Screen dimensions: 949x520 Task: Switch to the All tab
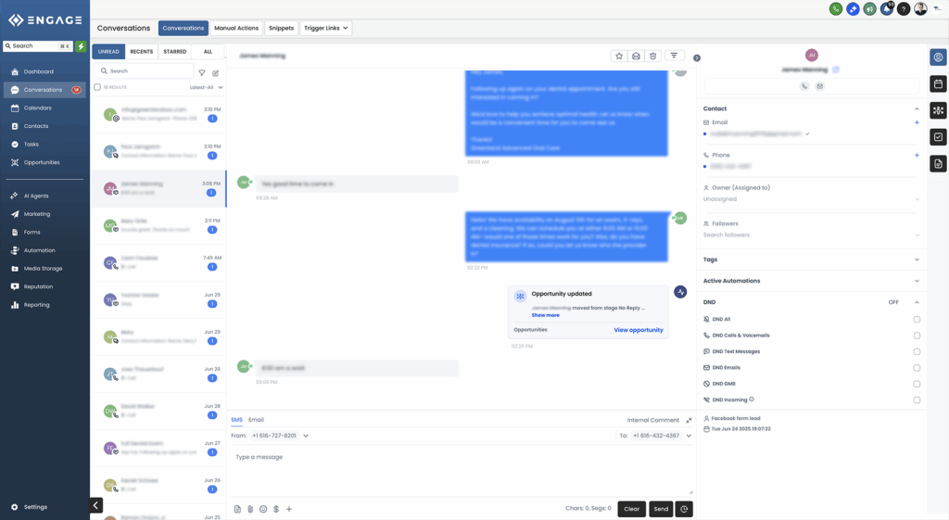tap(208, 52)
